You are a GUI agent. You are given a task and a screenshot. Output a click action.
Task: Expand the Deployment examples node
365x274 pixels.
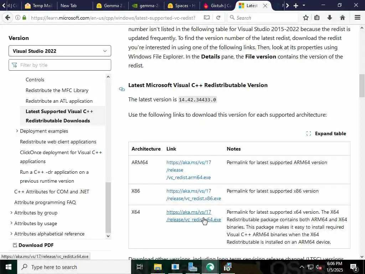[x=17, y=131]
